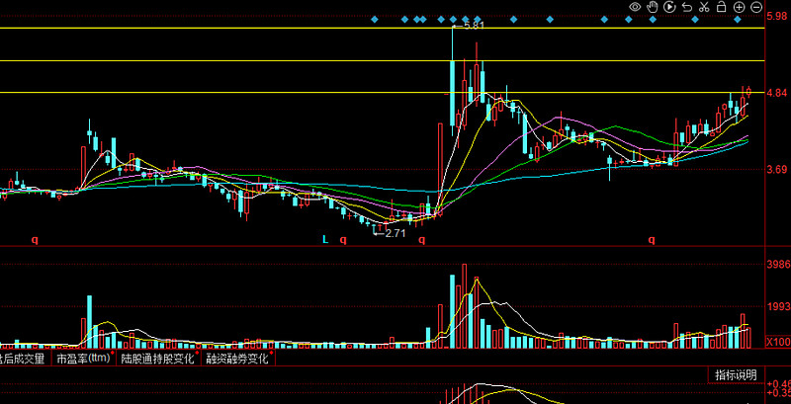
Task: Click the q marker beside the L marker
Action: pyautogui.click(x=343, y=240)
